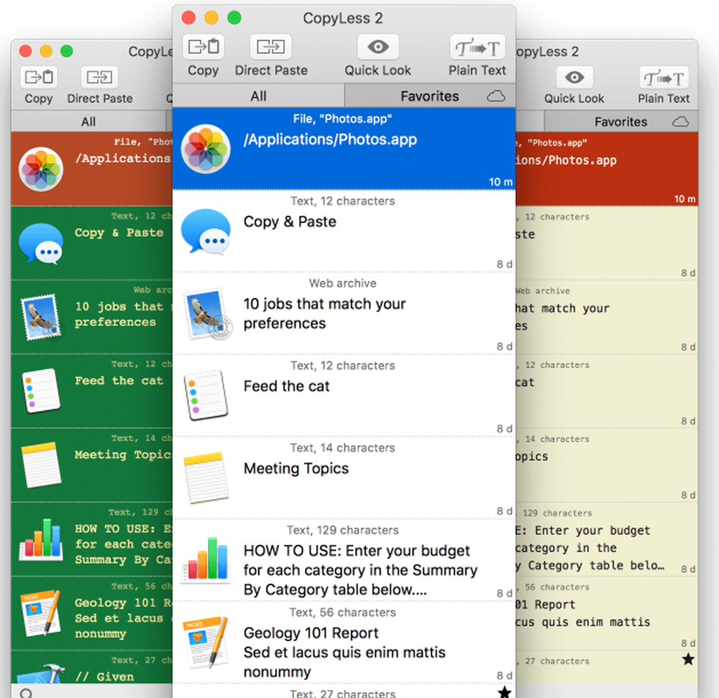Click the Numbers icon in the green window
Screen dimensions: 719x698
click(41, 539)
